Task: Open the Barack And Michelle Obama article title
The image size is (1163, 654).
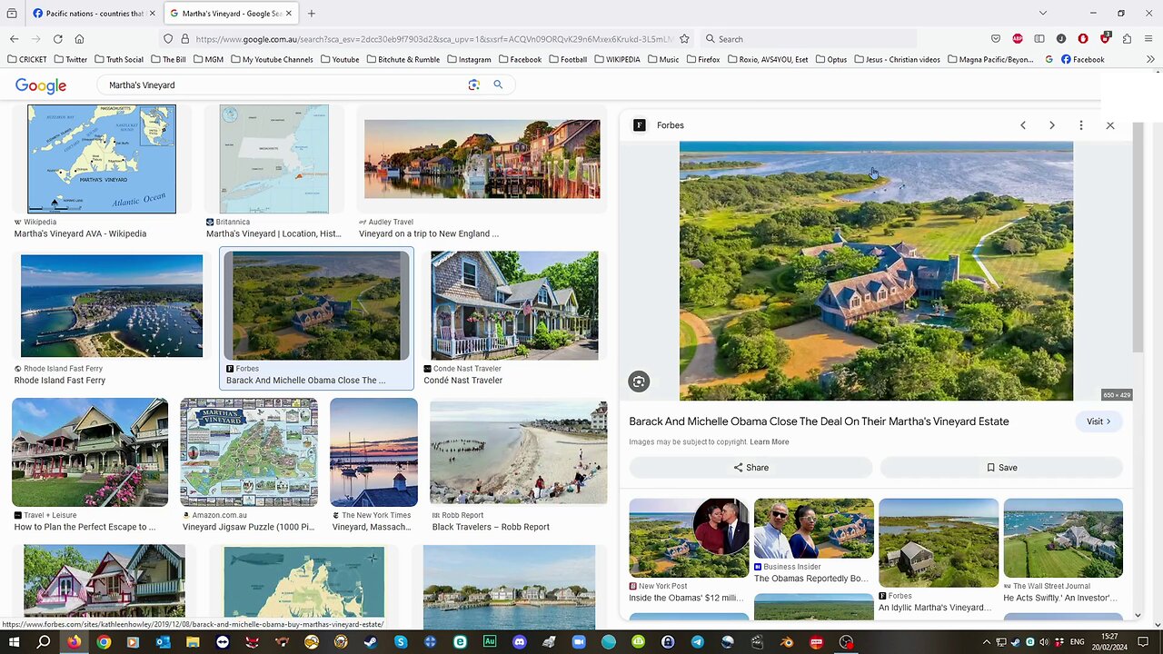Action: pyautogui.click(x=819, y=421)
